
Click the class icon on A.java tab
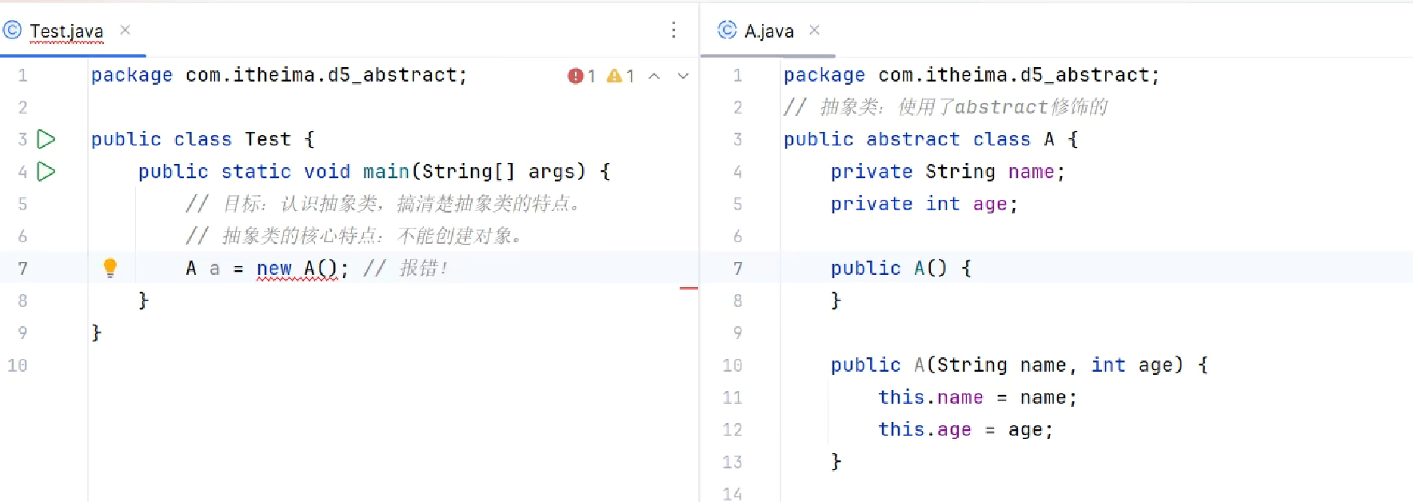[x=727, y=30]
